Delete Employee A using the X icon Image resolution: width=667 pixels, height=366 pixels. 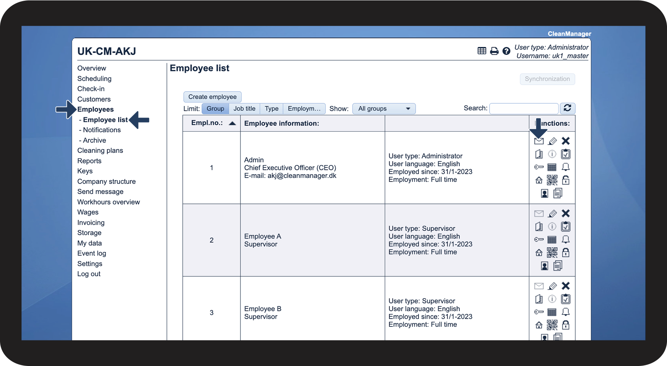click(x=565, y=213)
